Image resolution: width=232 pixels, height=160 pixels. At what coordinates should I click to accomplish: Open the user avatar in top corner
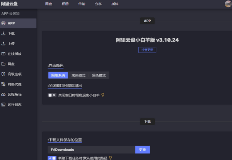pos(228,4)
